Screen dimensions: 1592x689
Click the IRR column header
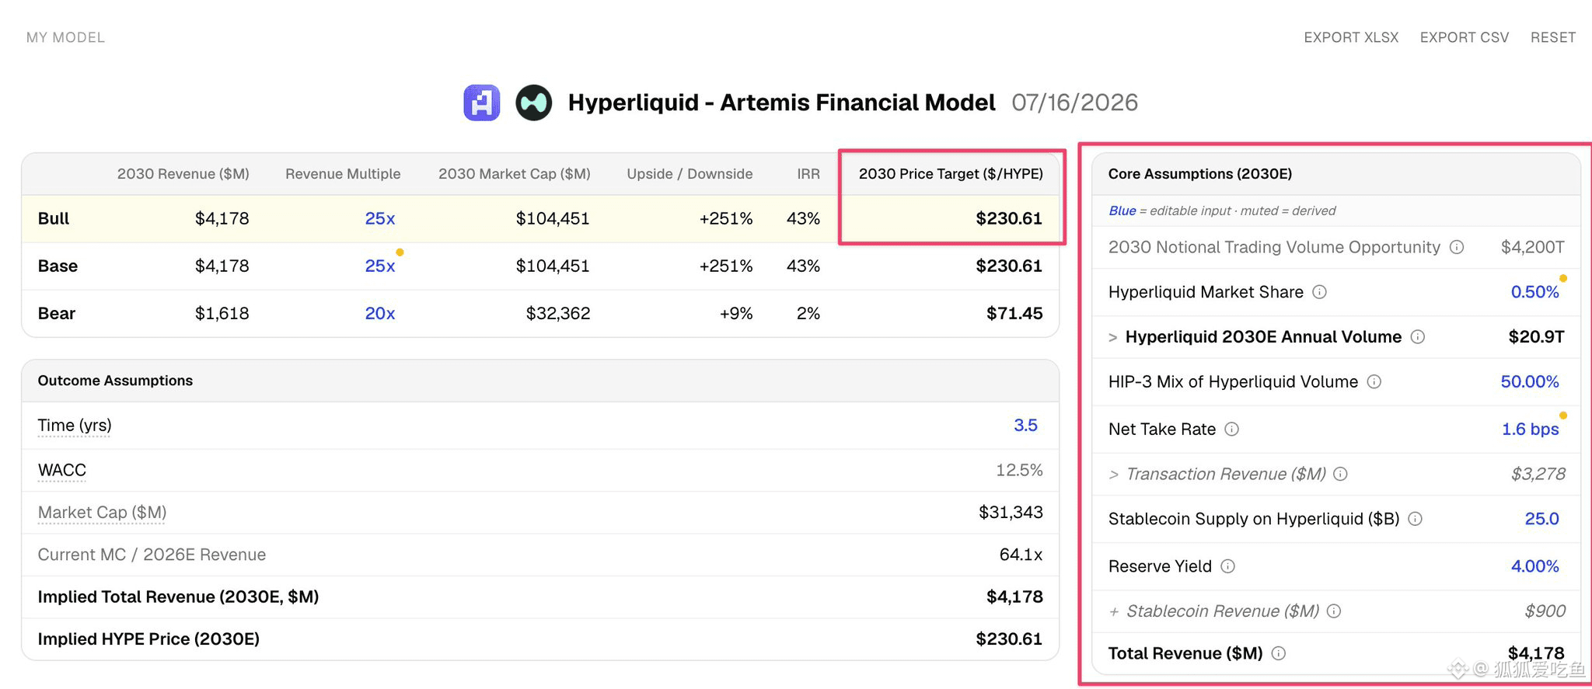[x=808, y=174]
